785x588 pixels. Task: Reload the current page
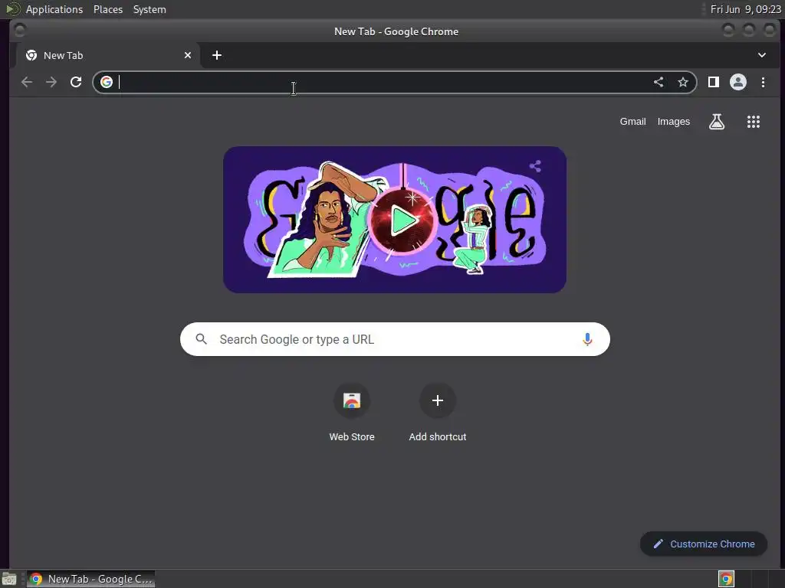click(76, 82)
